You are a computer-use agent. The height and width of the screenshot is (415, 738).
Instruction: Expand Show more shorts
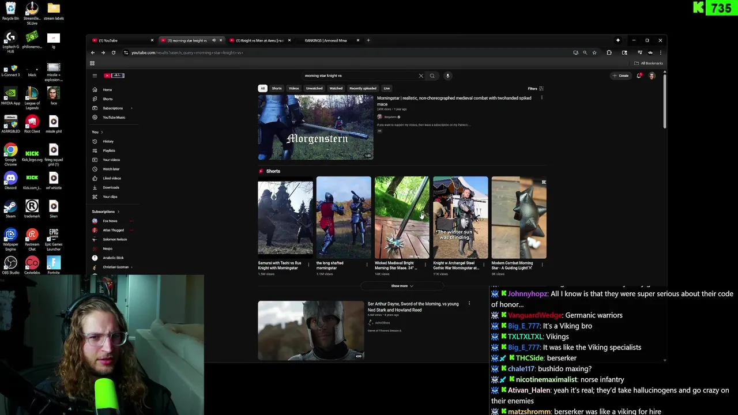[402, 286]
